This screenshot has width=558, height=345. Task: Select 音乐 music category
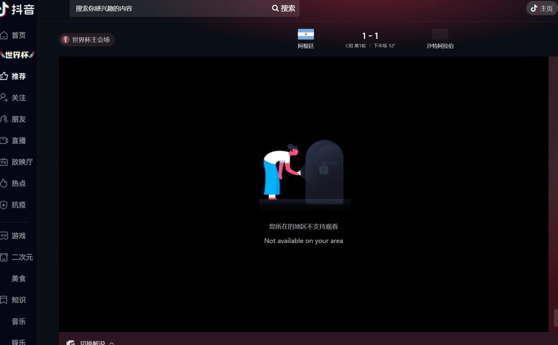18,321
